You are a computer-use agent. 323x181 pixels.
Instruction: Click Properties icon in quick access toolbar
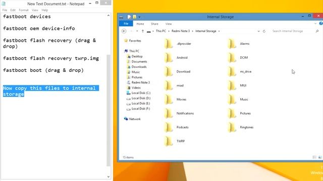click(x=129, y=17)
